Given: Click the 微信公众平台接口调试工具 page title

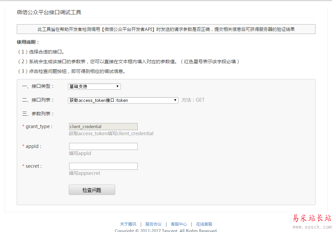Looking at the screenshot, I should (x=49, y=12).
